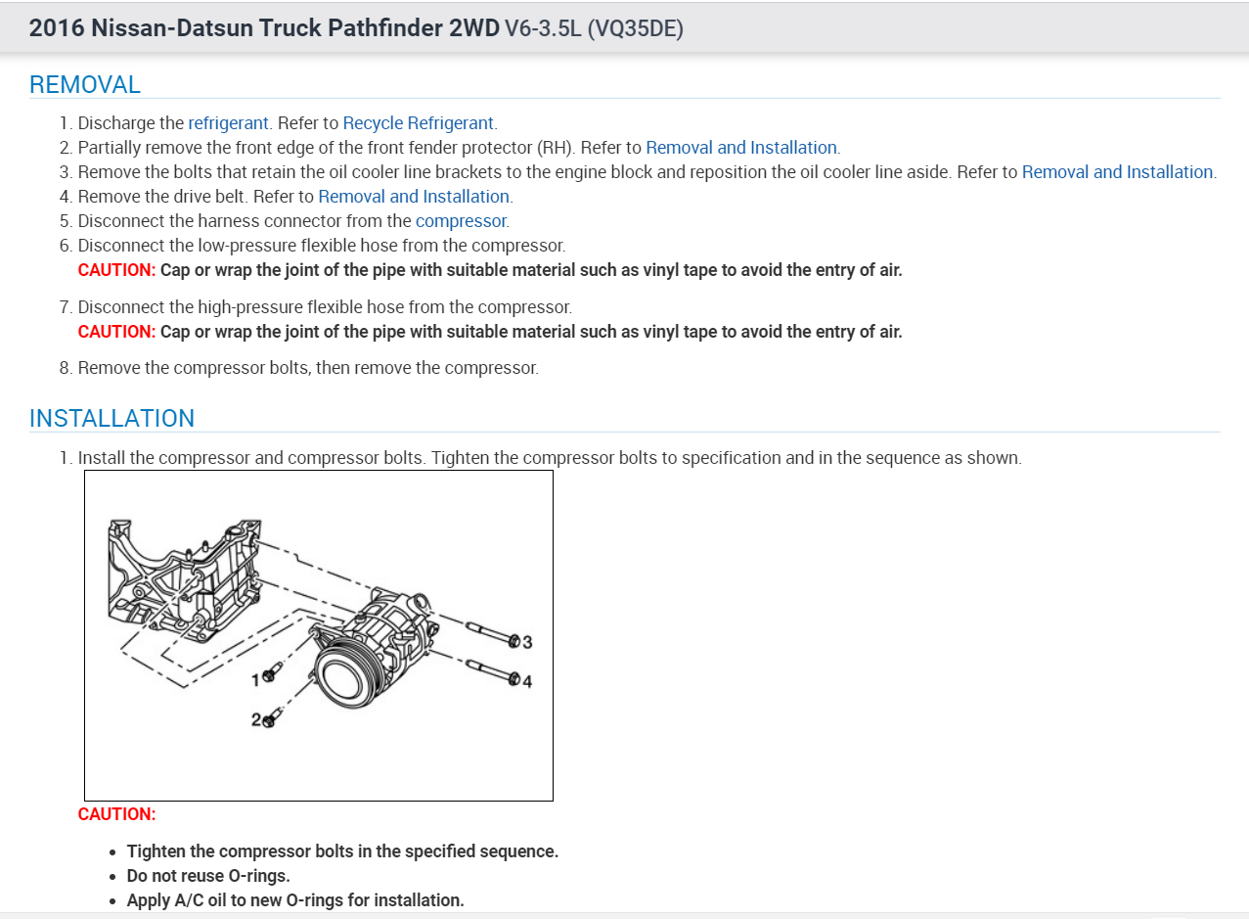The image size is (1249, 919).
Task: Open the compressor link in step 5
Action: point(462,221)
